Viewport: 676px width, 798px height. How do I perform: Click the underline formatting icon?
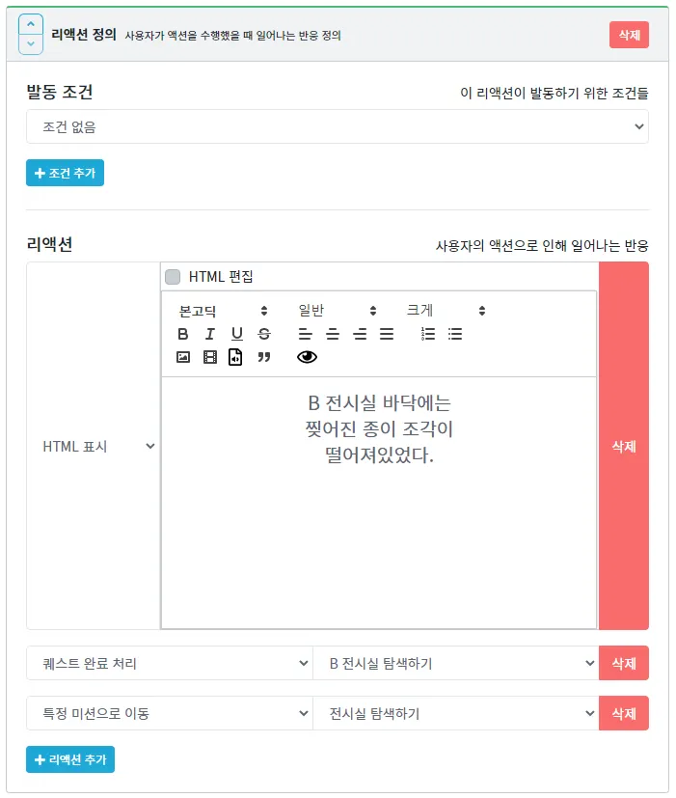[x=236, y=334]
